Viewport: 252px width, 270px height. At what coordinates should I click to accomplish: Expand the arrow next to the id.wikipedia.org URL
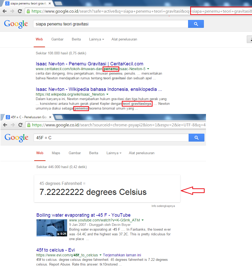(107, 94)
